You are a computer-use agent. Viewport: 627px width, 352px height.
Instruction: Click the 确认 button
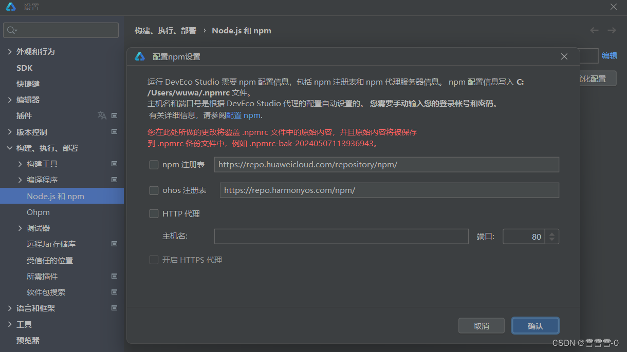click(536, 326)
